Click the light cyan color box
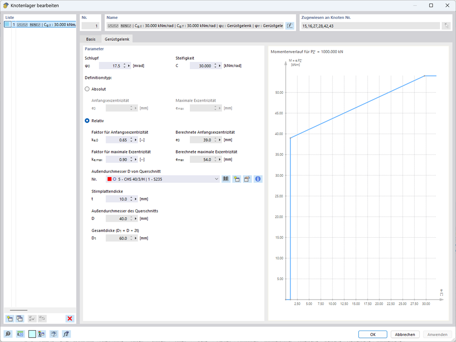The height and width of the screenshot is (342, 456). point(32,334)
